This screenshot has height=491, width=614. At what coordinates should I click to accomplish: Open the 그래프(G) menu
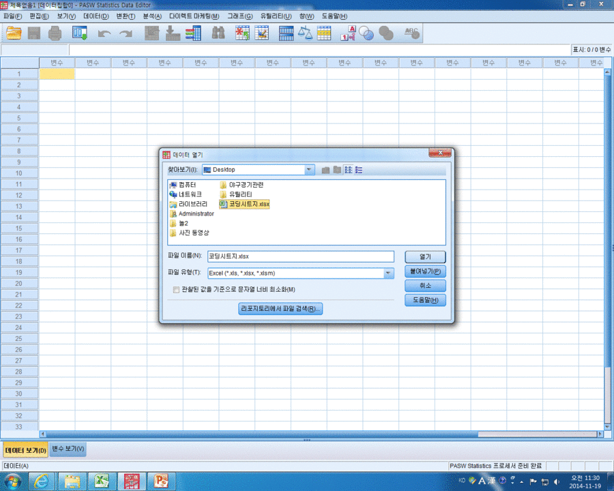pyautogui.click(x=240, y=16)
